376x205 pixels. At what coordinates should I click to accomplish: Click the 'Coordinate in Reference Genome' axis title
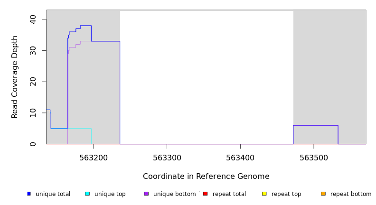(206, 177)
